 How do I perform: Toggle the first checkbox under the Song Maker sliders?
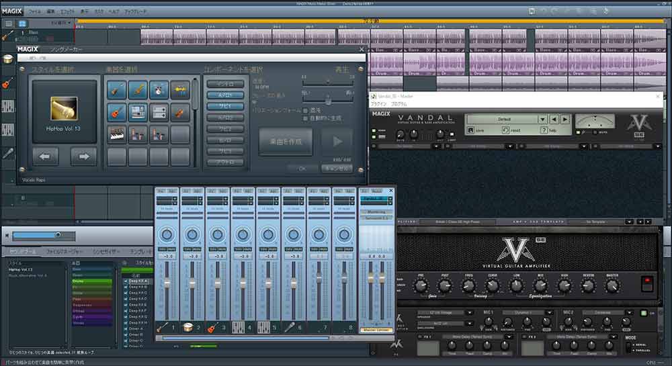306,109
